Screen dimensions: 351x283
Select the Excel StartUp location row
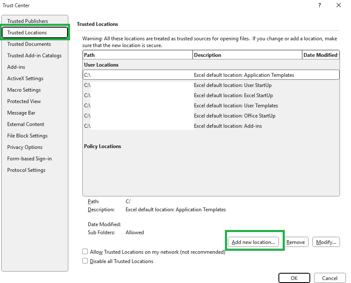(211, 95)
